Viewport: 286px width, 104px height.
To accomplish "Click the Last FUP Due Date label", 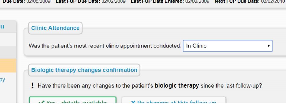I will pyautogui.click(x=78, y=2).
